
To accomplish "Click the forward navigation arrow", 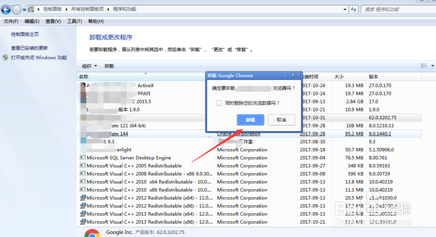I will click(17, 10).
